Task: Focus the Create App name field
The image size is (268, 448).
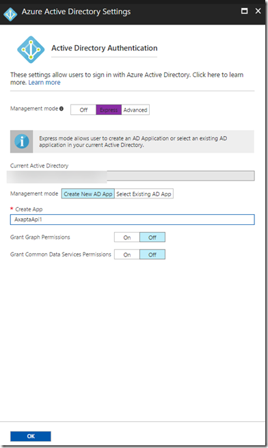Action: click(x=132, y=220)
